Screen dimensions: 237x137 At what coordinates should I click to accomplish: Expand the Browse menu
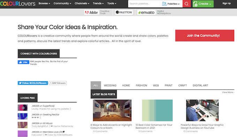point(44,3)
